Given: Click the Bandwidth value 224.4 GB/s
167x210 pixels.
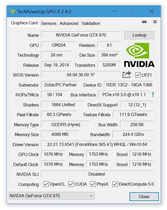Looking at the screenshot, I should [133, 134].
